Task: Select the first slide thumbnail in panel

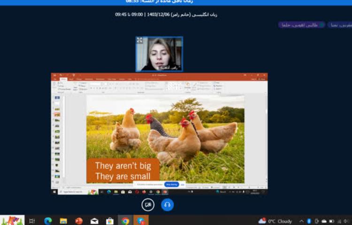Action: click(57, 97)
